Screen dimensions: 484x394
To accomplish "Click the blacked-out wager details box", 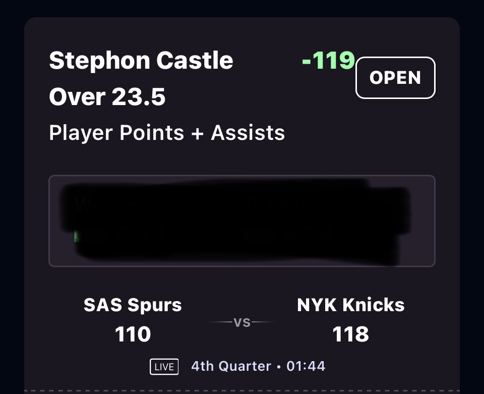I will coord(242,221).
